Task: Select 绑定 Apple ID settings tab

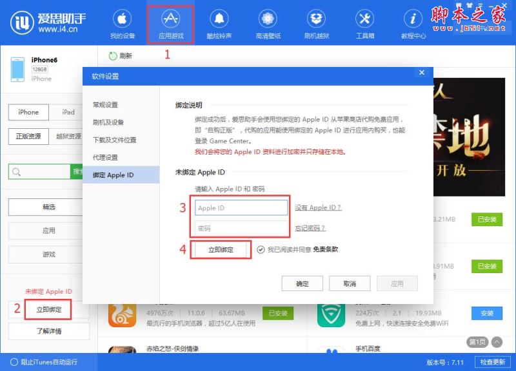Action: [x=121, y=175]
